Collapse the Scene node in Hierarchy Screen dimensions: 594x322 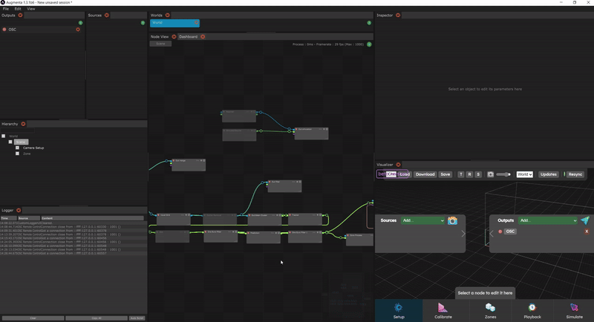tap(10, 142)
